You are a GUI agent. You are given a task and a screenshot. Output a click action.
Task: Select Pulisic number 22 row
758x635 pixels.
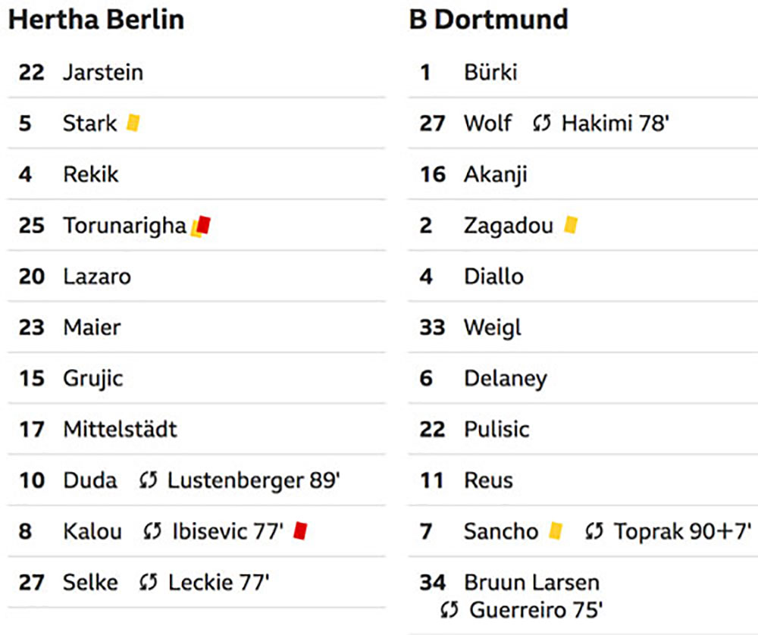(582, 429)
